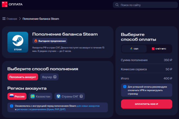Go to Главная breadcrumb
This screenshot has height=119, width=179.
coord(12,19)
